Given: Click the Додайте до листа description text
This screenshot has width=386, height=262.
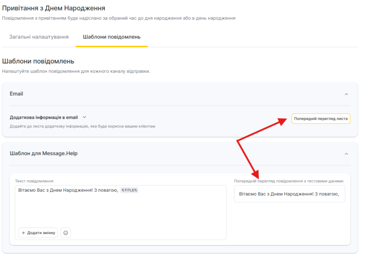Looking at the screenshot, I should click(x=82, y=126).
